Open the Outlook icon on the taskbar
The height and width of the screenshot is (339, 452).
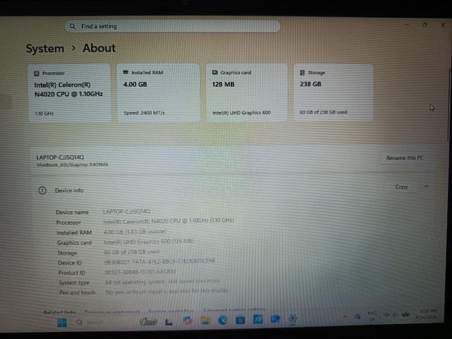(275, 319)
